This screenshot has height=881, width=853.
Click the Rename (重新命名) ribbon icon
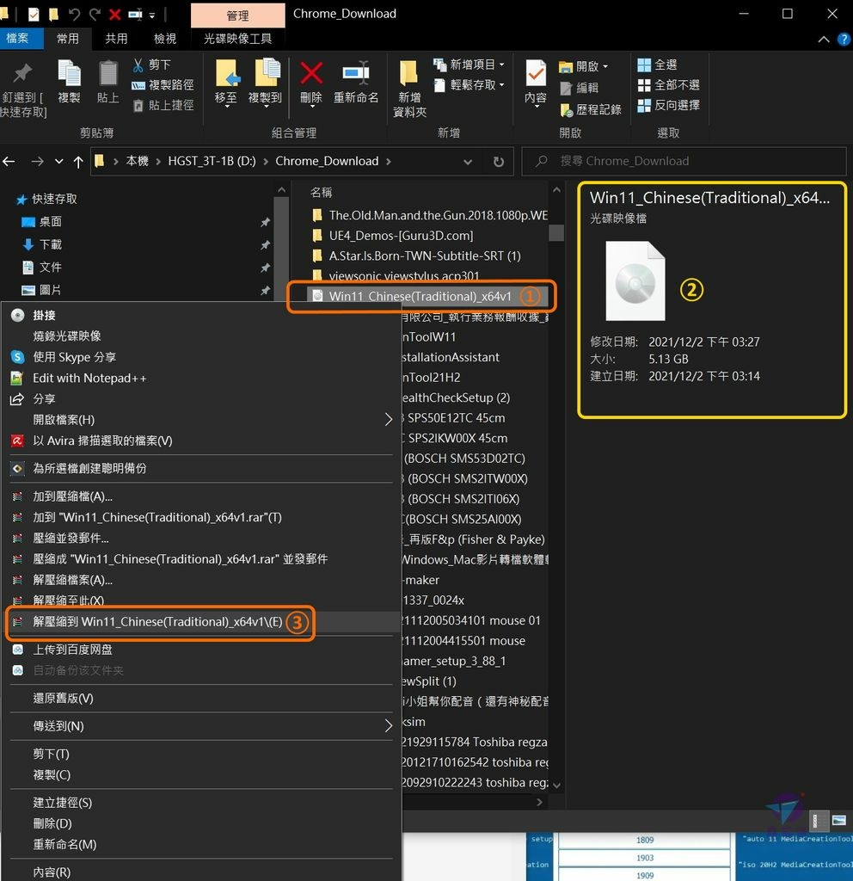tap(356, 74)
